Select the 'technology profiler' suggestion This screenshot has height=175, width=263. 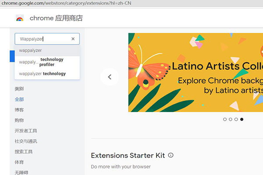[47, 62]
